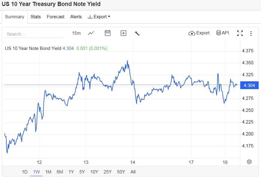Viewport: 261px width, 177px height.
Task: Click the 4.304 current value price label
Action: 249,86
